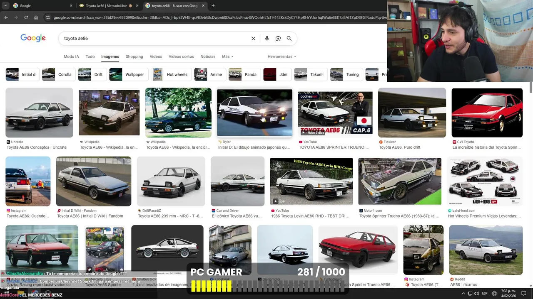Click the ESP language indicator
Image resolution: width=533 pixels, height=299 pixels.
tap(485, 294)
